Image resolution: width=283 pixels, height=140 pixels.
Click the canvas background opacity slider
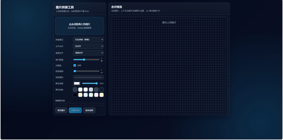(x=90, y=83)
